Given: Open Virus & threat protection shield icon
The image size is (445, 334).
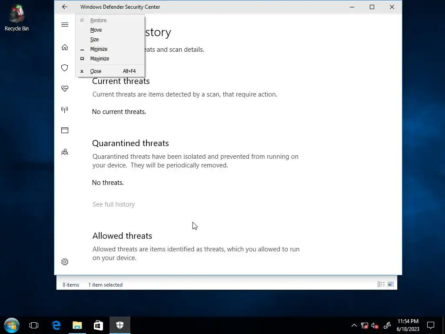Looking at the screenshot, I should coord(65,68).
